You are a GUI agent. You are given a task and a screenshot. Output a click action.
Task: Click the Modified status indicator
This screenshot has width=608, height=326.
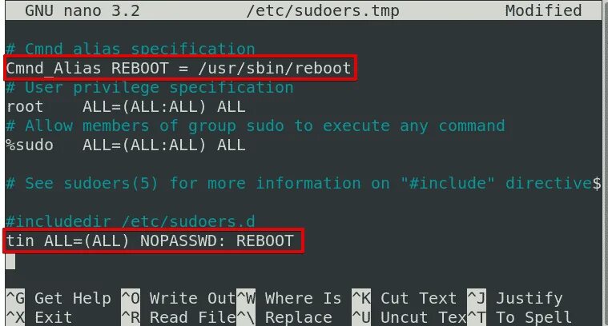543,10
